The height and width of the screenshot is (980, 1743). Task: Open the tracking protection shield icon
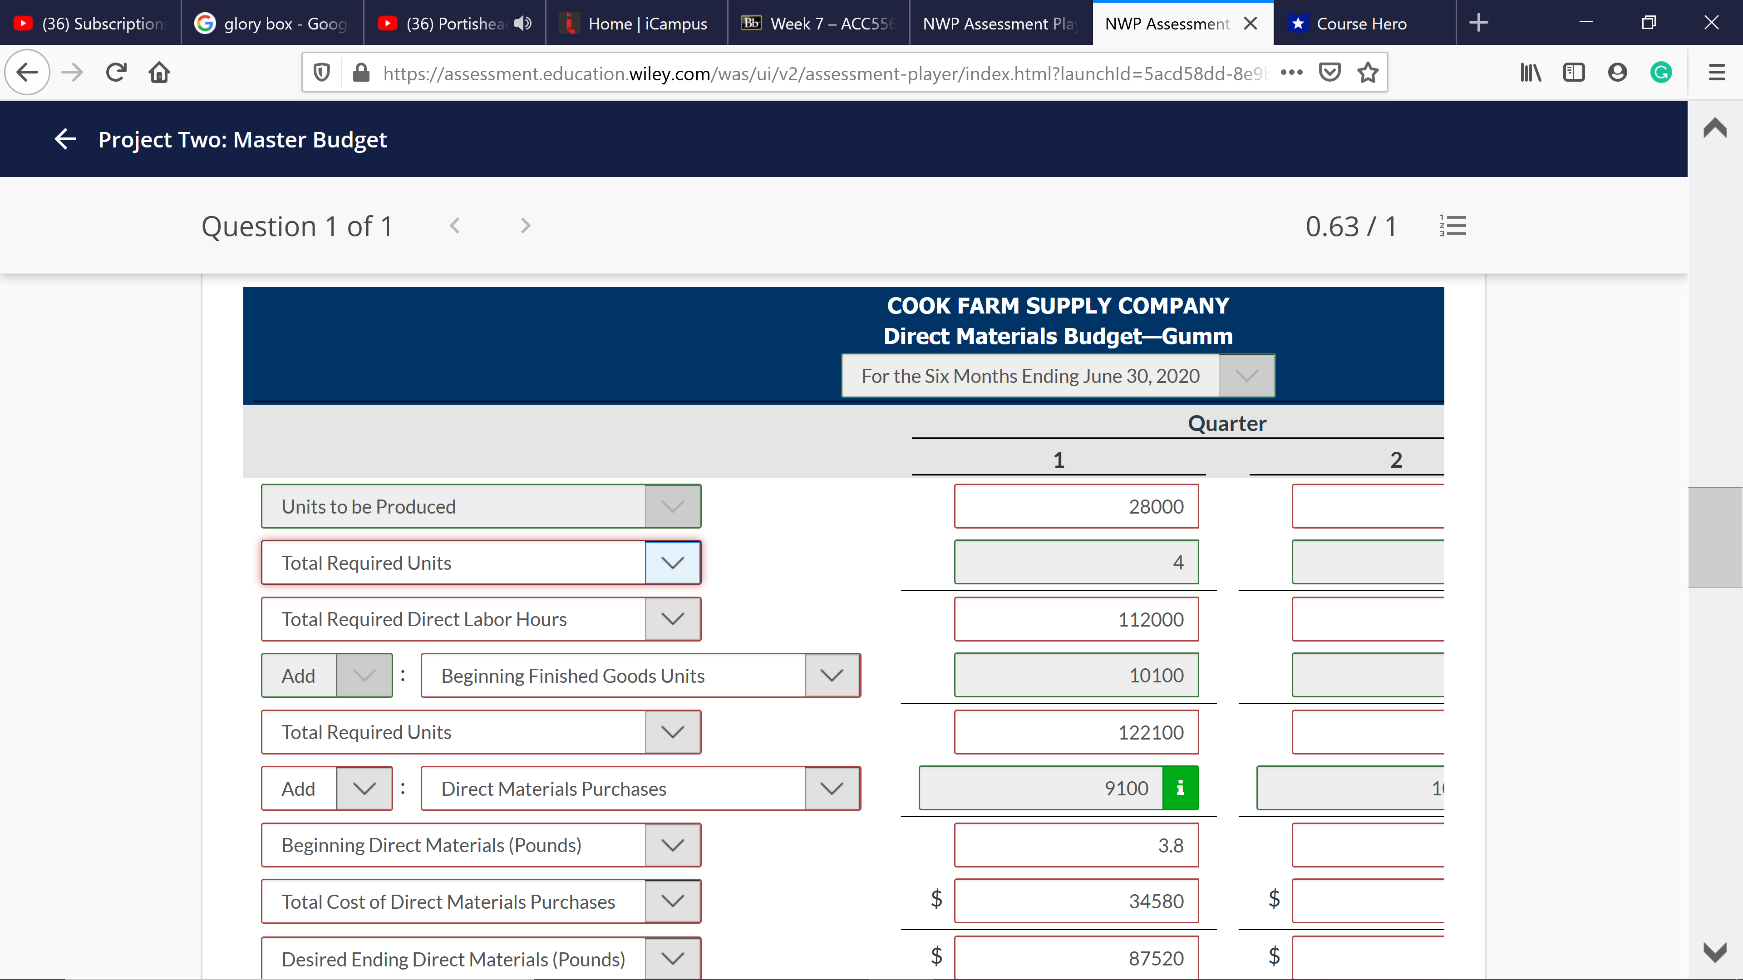(322, 73)
